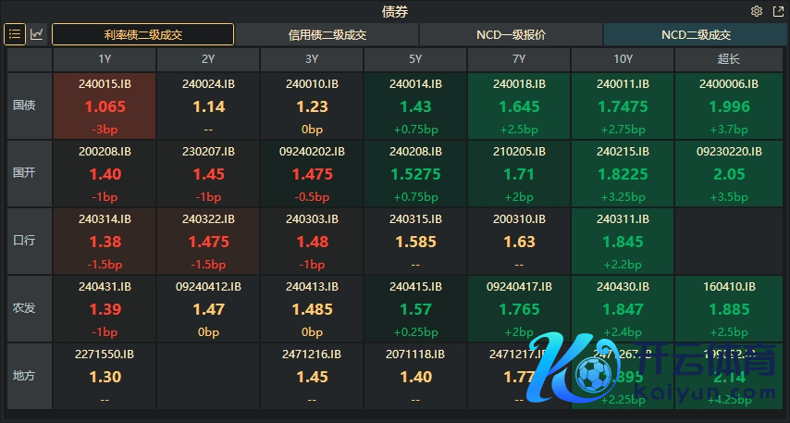Open the 09240202.IB bond quote
Viewport: 790px width, 423px height.
pyautogui.click(x=312, y=173)
